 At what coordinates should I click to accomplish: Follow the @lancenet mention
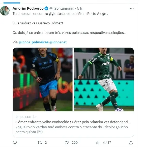coord(58,42)
